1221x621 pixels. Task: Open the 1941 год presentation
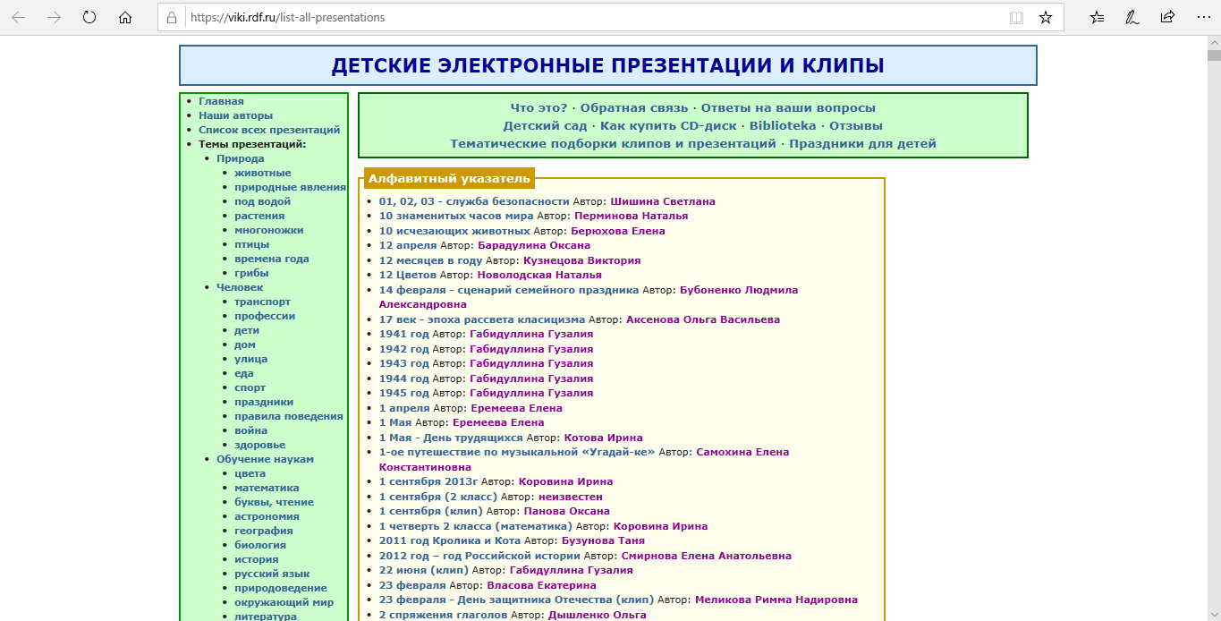point(404,335)
